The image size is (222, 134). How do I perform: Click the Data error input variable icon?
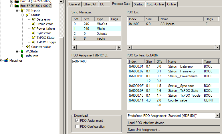[33, 19]
